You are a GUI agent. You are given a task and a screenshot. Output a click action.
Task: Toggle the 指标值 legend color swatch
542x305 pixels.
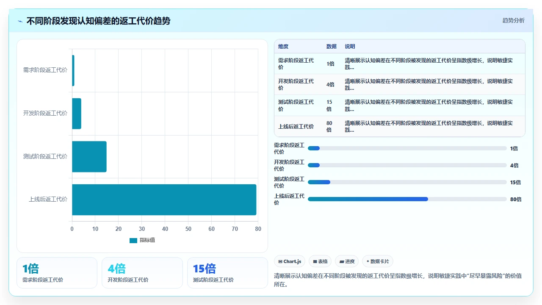pyautogui.click(x=133, y=240)
